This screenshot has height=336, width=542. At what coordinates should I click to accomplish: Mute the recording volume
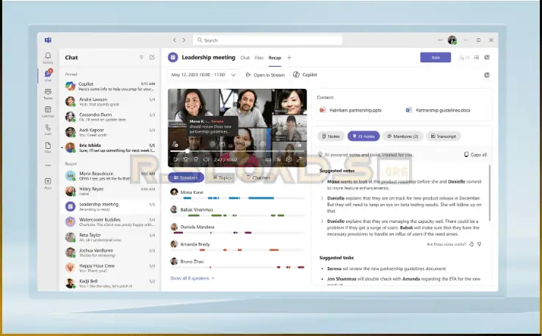(x=206, y=159)
